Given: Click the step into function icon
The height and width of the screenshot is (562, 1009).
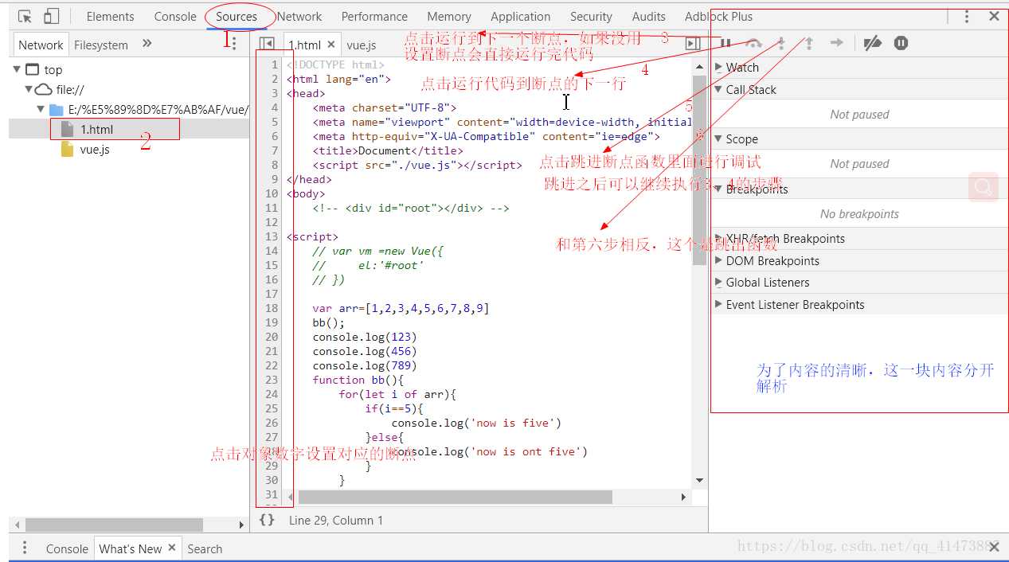Looking at the screenshot, I should (x=781, y=43).
